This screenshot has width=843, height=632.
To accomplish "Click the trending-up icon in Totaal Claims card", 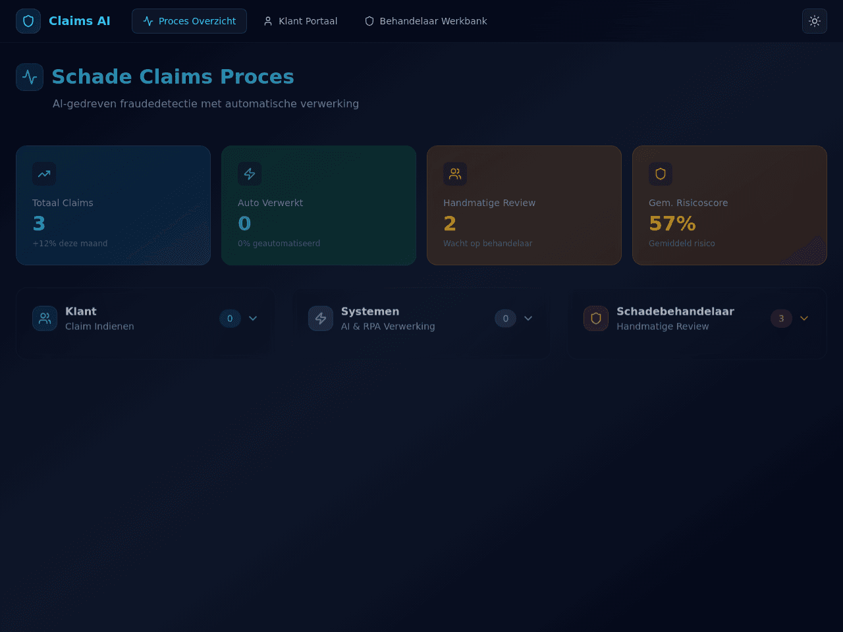I will point(44,174).
